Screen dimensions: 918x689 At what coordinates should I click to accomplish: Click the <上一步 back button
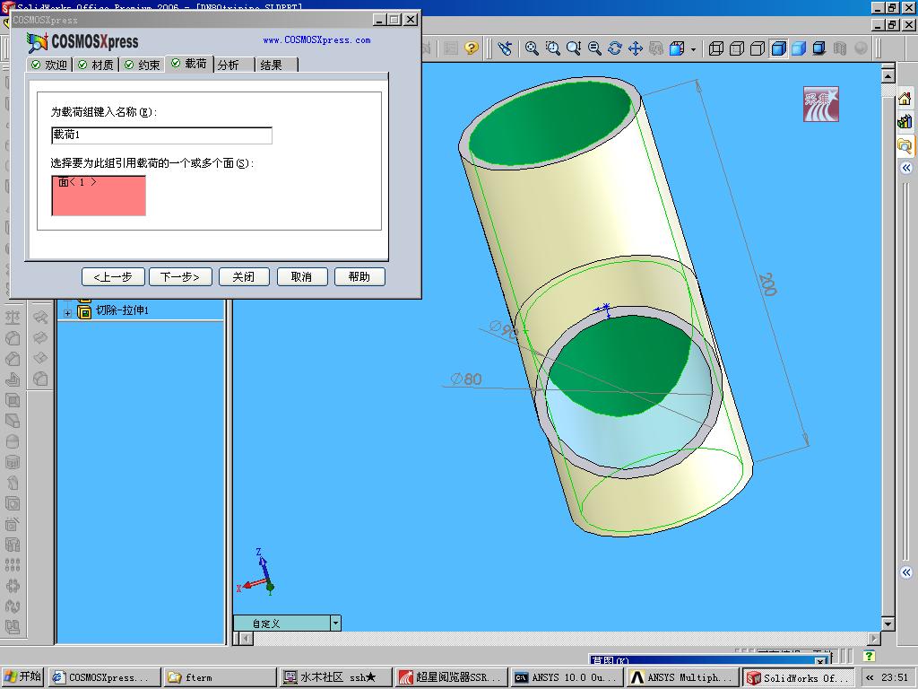pyautogui.click(x=113, y=276)
